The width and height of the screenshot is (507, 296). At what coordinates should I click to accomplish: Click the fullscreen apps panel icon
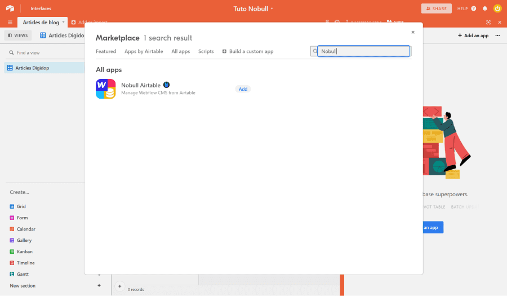pos(488,23)
